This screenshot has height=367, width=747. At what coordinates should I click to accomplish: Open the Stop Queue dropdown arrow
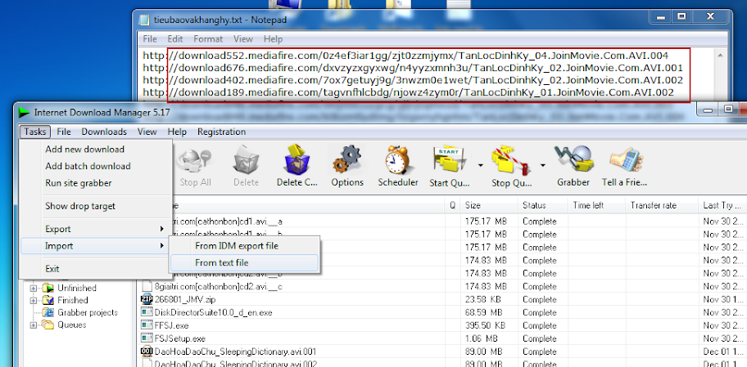(542, 165)
